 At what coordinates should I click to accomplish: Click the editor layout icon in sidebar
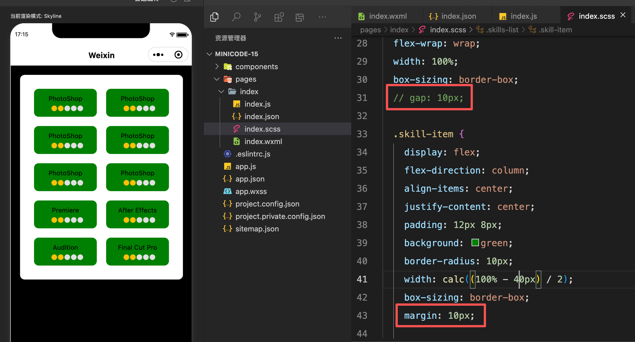click(300, 17)
